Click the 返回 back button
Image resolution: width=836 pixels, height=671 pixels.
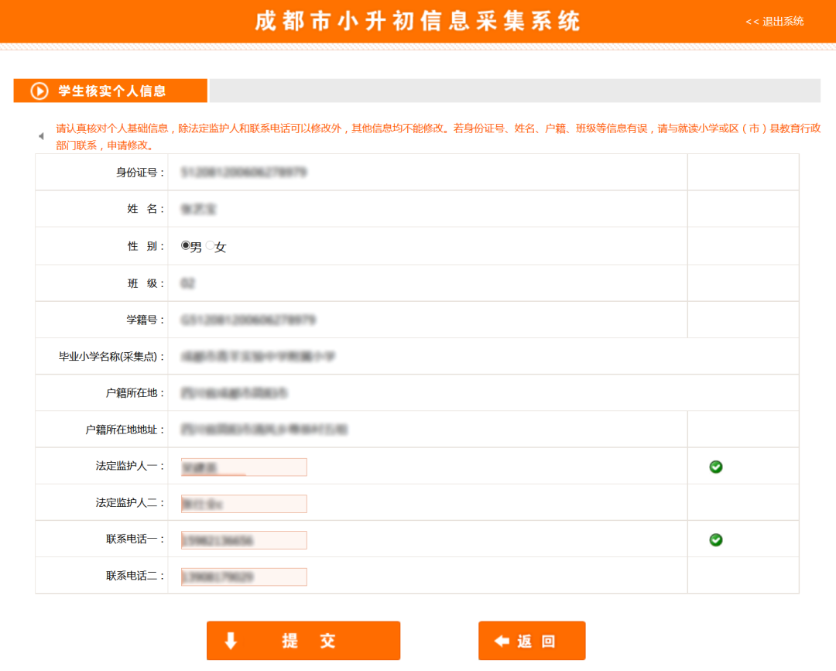[x=532, y=640]
